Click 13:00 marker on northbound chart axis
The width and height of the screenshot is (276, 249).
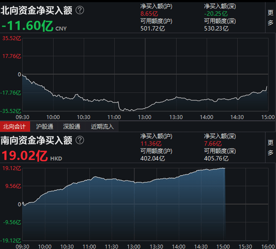(x=145, y=117)
